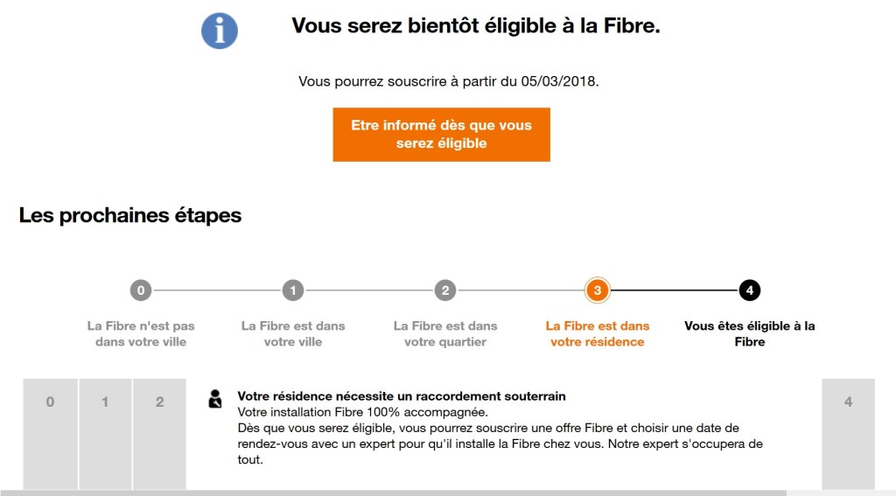This screenshot has width=896, height=496.
Task: Click 'La Fibre est dans votre ville' label
Action: (293, 333)
